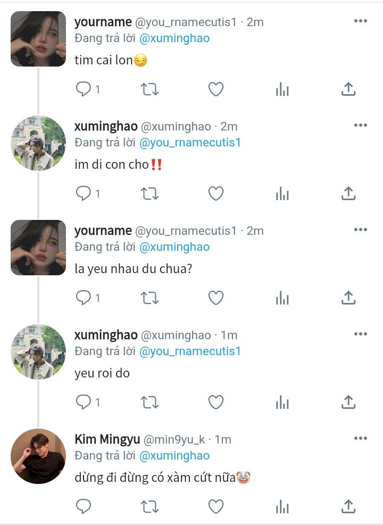Viewport: 383px width, 525px height.
Task: Open the @xuminghao mention in the first tweet
Action: 174,38
